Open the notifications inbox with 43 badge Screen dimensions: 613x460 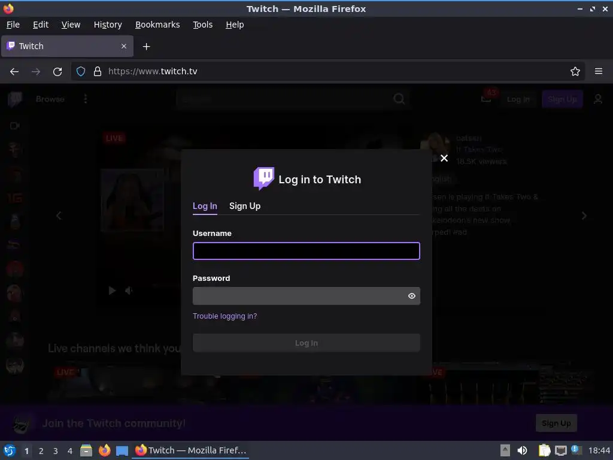(x=487, y=96)
